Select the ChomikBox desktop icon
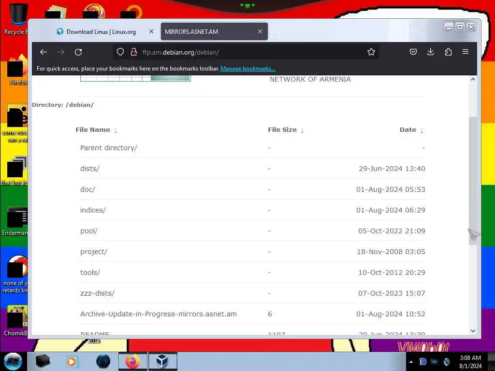This screenshot has height=371, width=495. [16, 321]
